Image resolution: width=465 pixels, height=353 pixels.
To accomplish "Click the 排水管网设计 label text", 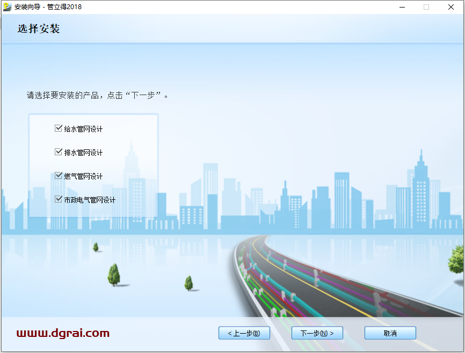I will (x=83, y=153).
